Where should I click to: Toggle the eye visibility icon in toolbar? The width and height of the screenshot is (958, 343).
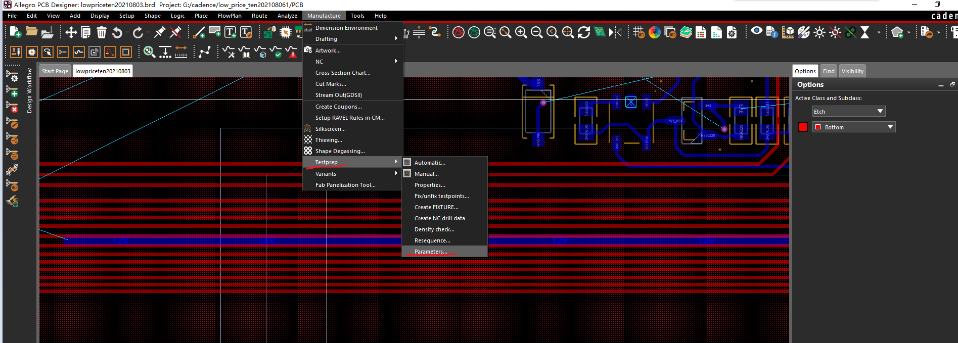(x=756, y=31)
